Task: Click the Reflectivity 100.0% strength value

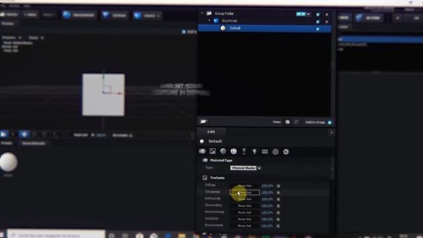Action: click(267, 199)
